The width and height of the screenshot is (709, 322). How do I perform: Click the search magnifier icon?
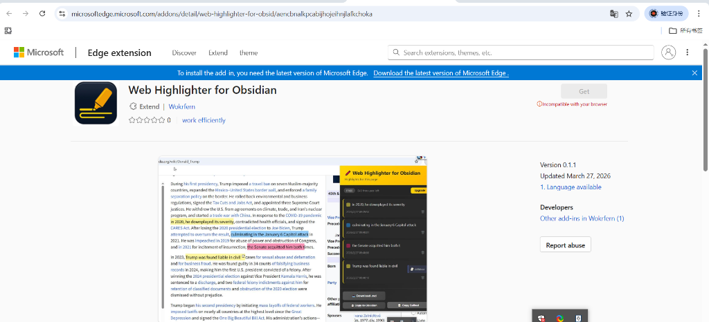(x=396, y=53)
